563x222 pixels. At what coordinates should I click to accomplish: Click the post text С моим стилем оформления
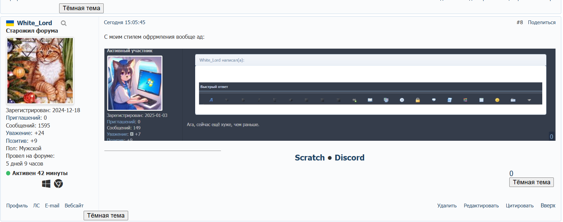[x=154, y=37]
